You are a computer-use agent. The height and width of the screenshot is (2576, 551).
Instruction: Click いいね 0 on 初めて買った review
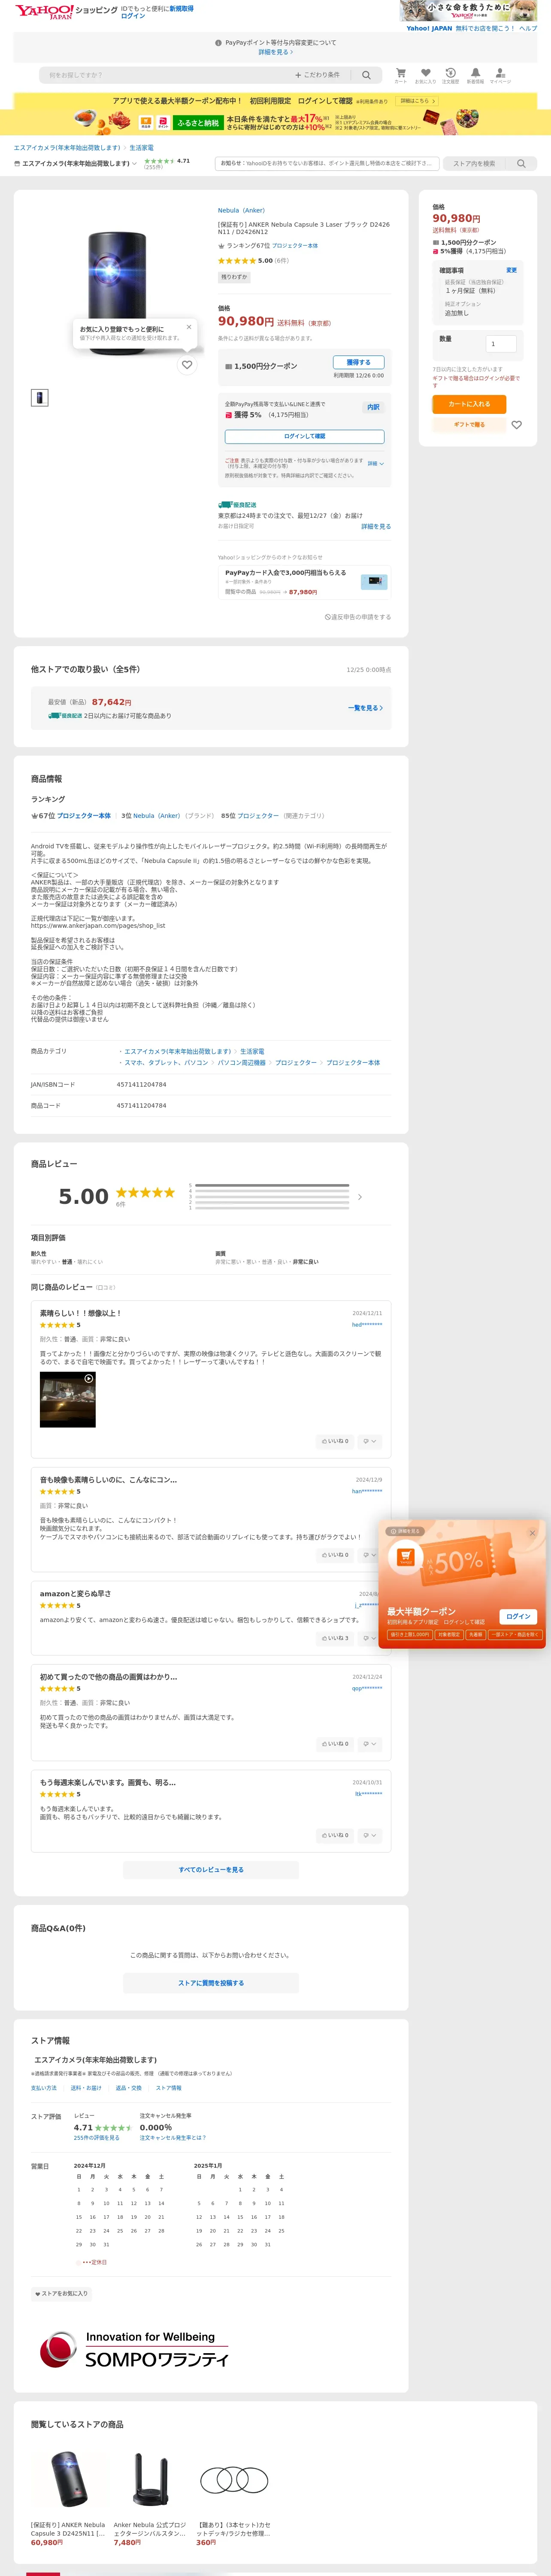pos(335,1744)
